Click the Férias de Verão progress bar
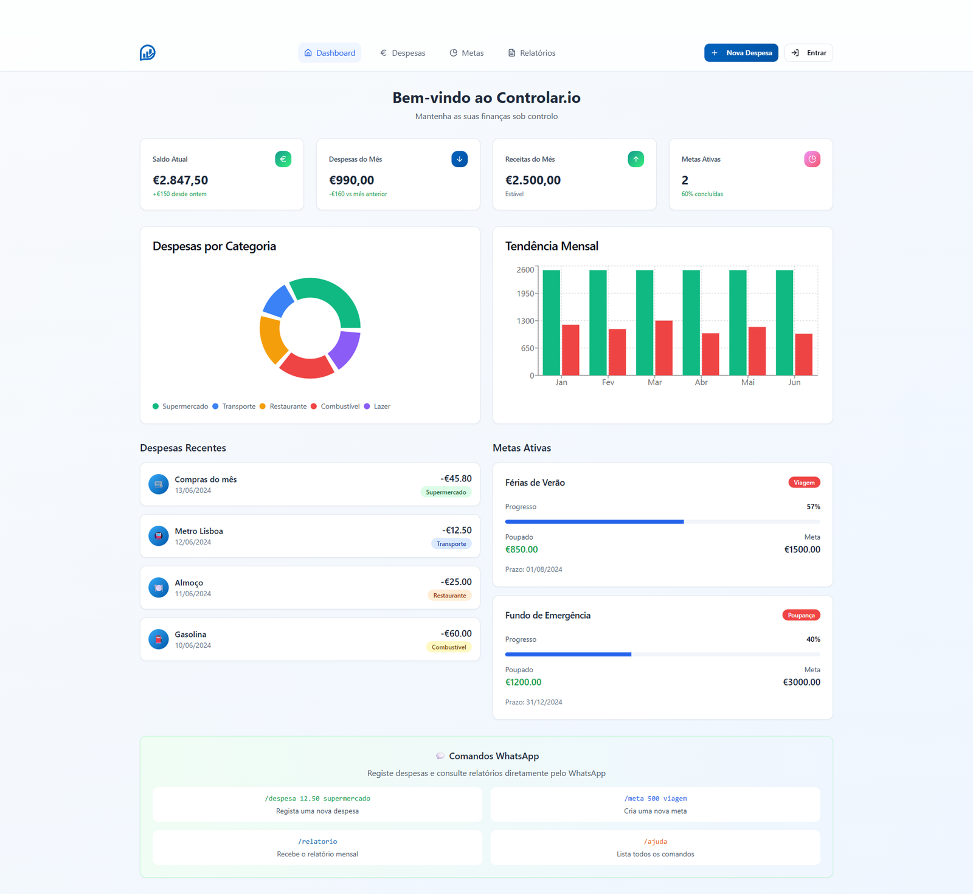This screenshot has height=894, width=973. (663, 521)
